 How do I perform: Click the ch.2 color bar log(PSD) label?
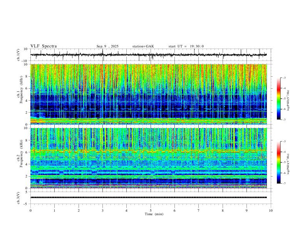[288, 164]
